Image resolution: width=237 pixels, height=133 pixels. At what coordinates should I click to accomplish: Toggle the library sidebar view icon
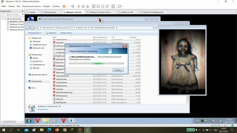[94, 6]
